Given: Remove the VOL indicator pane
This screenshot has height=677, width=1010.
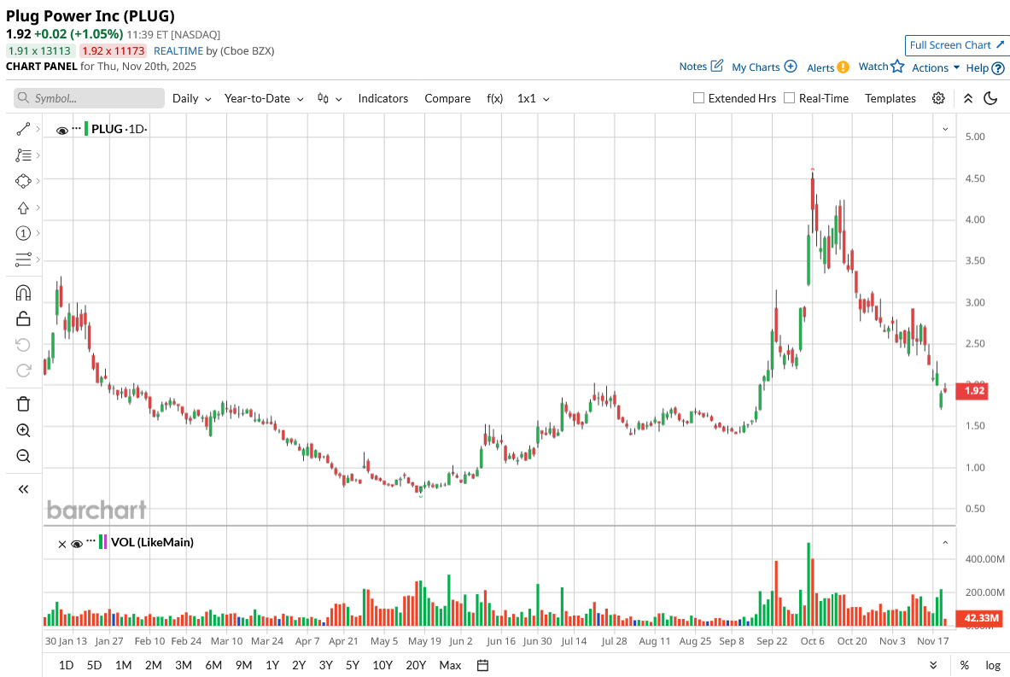Looking at the screenshot, I should click(x=62, y=545).
